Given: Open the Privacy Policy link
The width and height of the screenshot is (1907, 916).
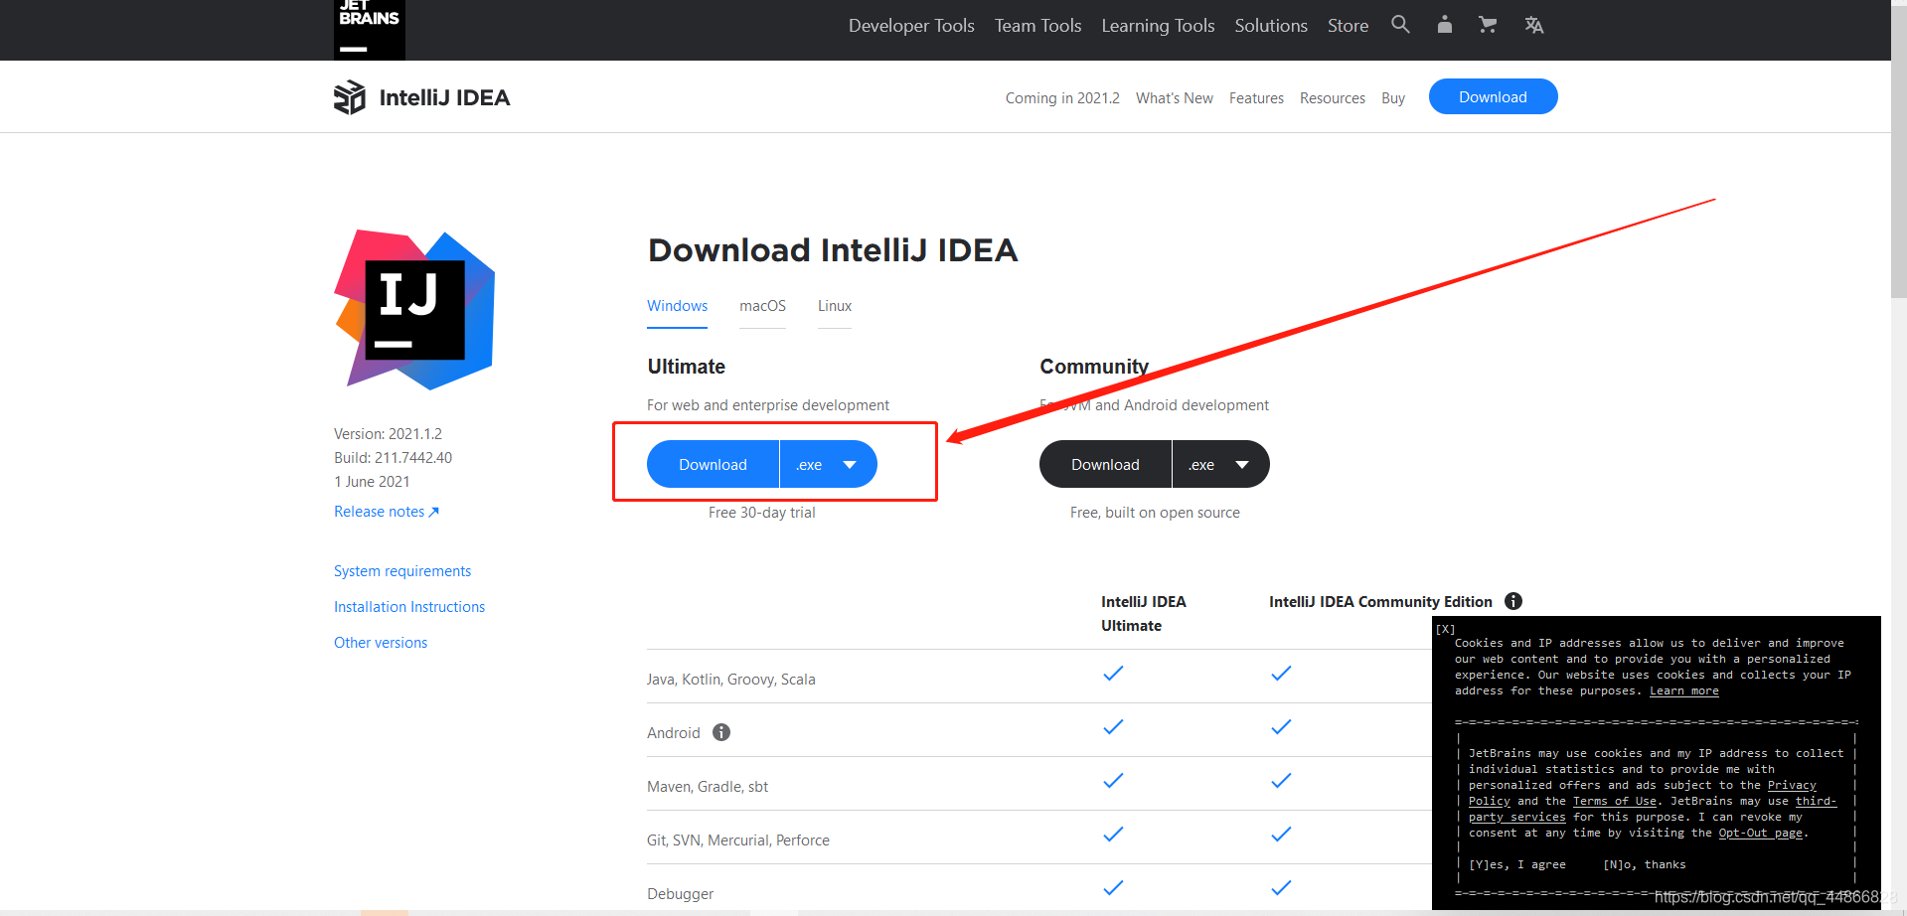Looking at the screenshot, I should pyautogui.click(x=1791, y=786).
